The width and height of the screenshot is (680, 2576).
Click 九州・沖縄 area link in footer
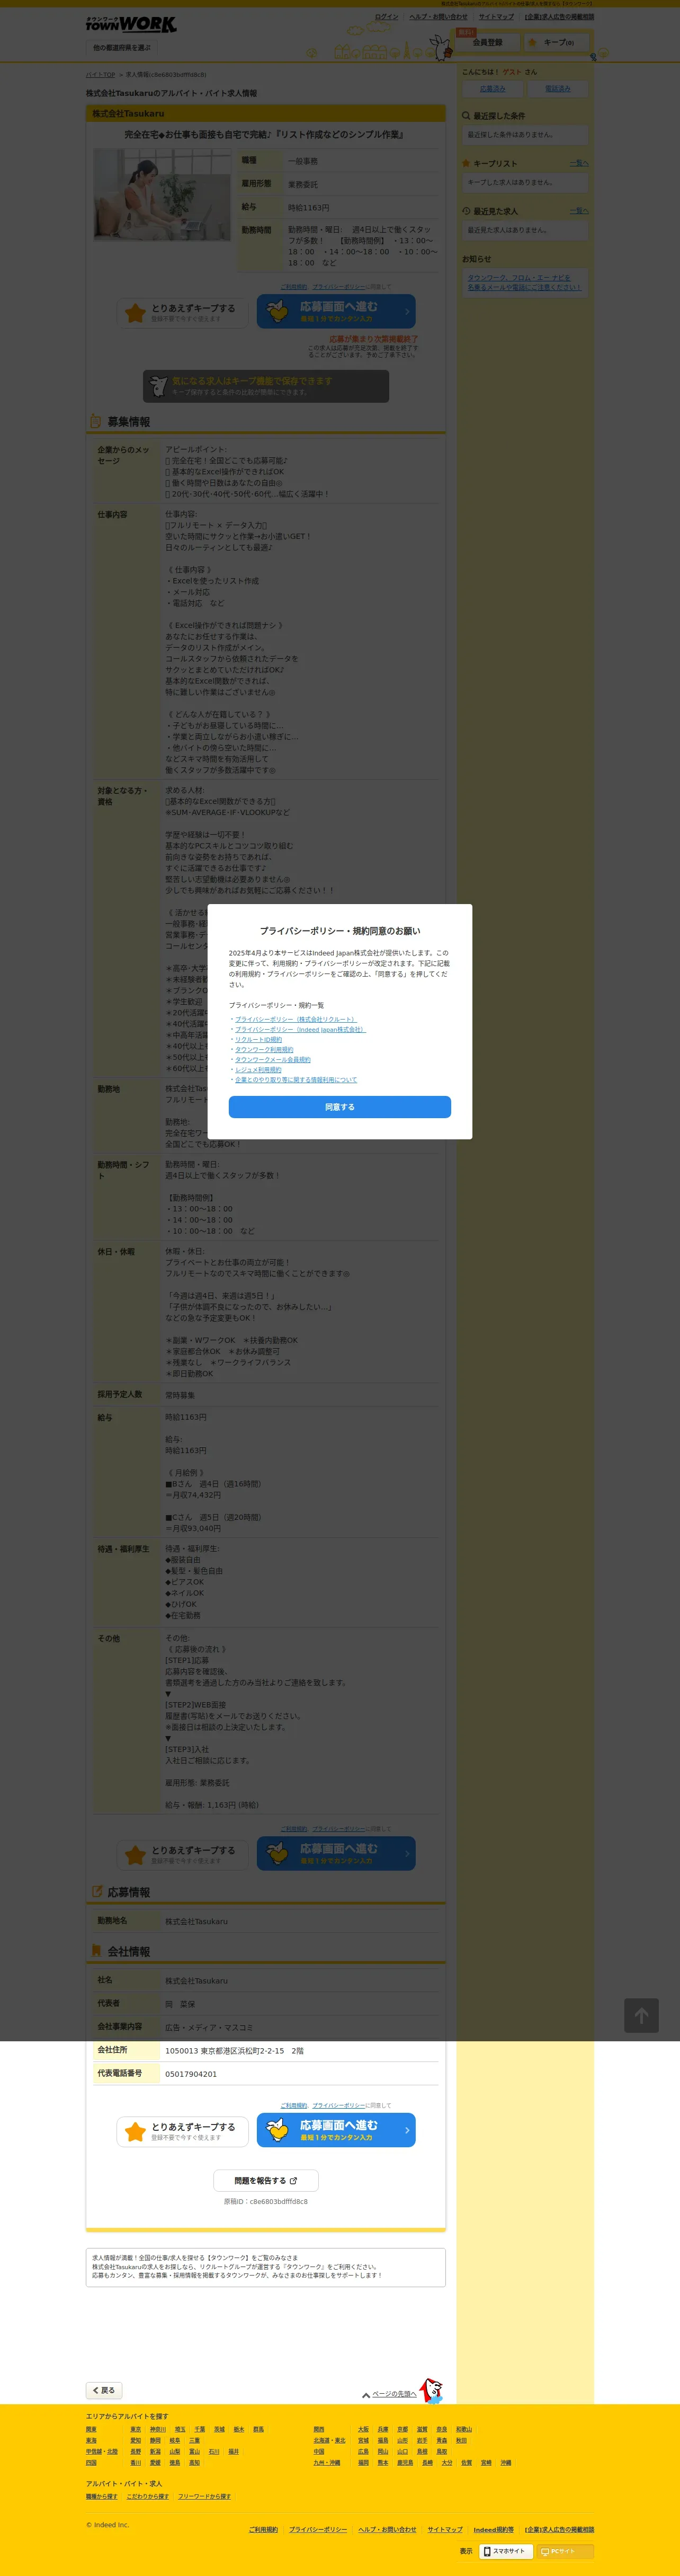pyautogui.click(x=327, y=2462)
